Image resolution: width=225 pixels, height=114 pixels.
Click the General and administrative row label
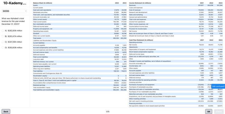point(138,17)
